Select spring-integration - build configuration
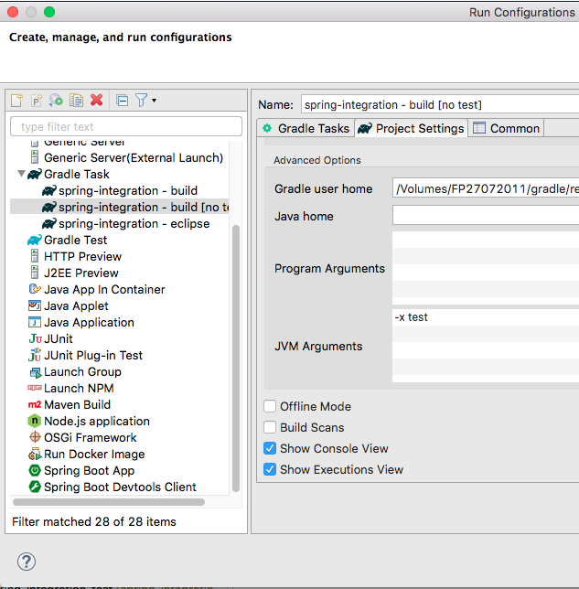Screen dimensions: 579x589 pyautogui.click(x=128, y=190)
